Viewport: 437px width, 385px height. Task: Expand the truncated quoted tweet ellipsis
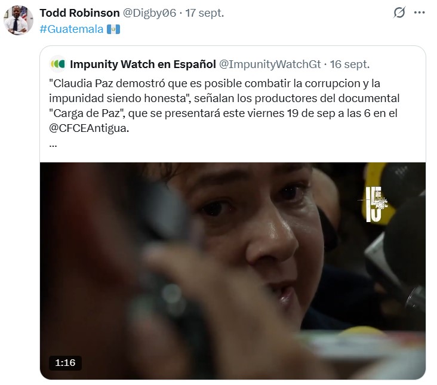(x=53, y=146)
